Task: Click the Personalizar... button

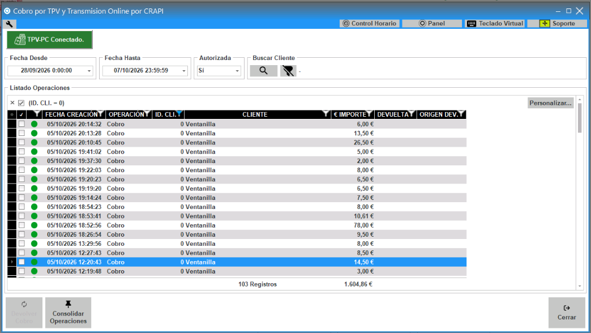Action: tap(550, 103)
